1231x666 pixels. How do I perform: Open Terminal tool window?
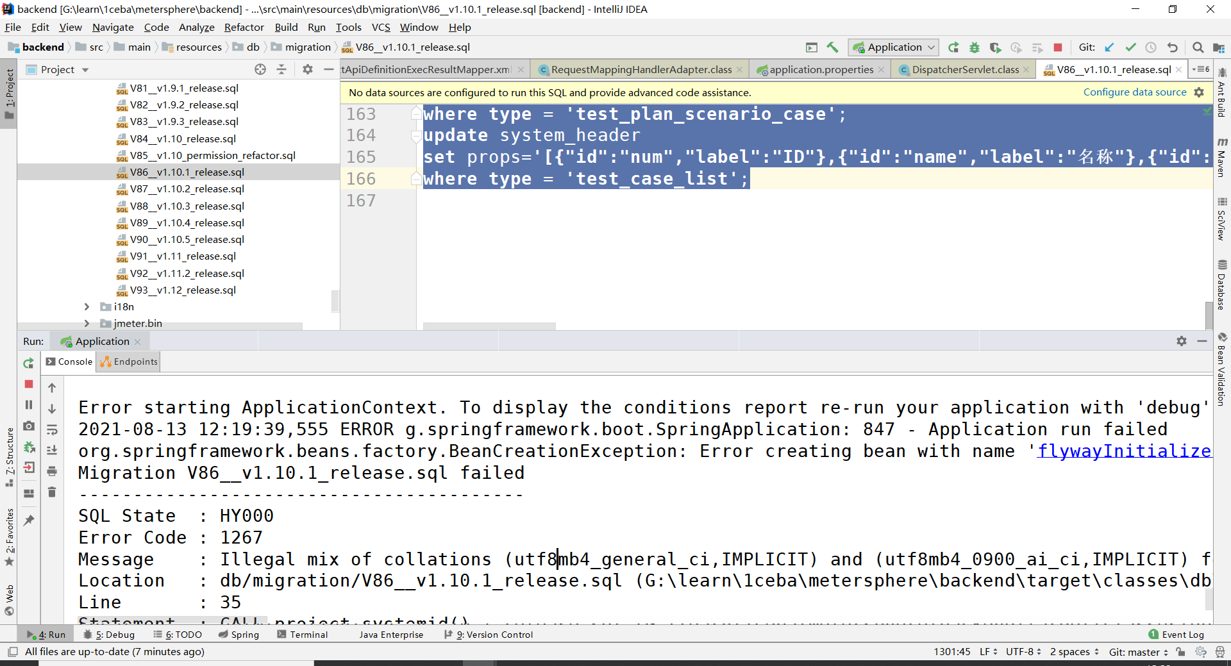tap(303, 635)
